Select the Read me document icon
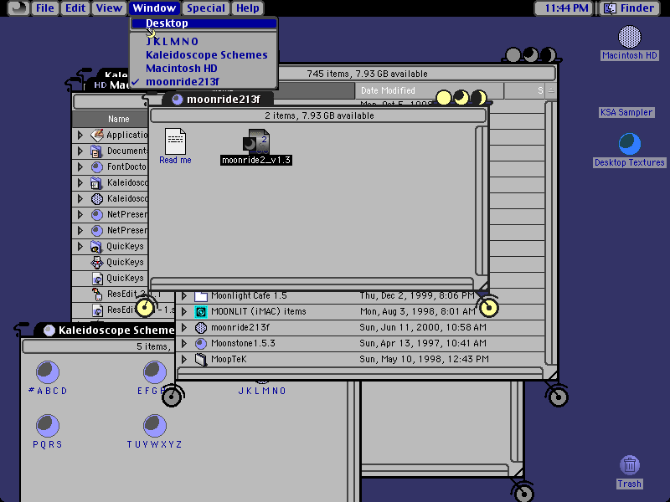Image resolution: width=670 pixels, height=502 pixels. (x=175, y=141)
